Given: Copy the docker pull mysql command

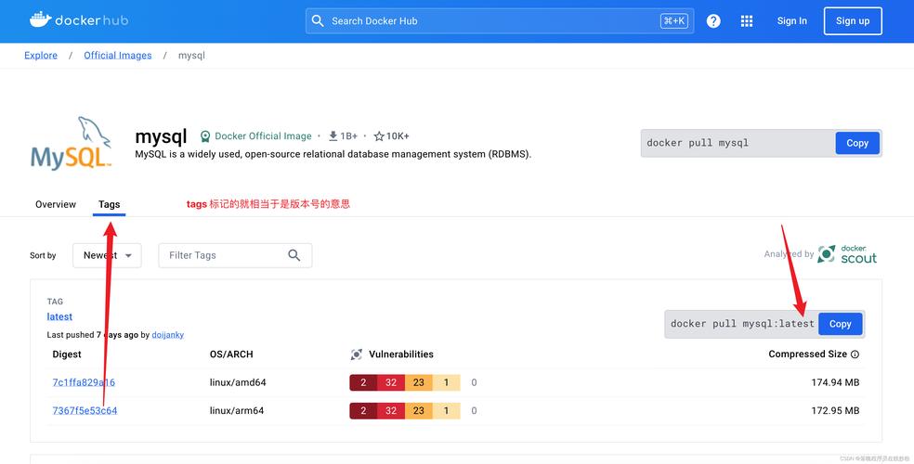Looking at the screenshot, I should (857, 143).
